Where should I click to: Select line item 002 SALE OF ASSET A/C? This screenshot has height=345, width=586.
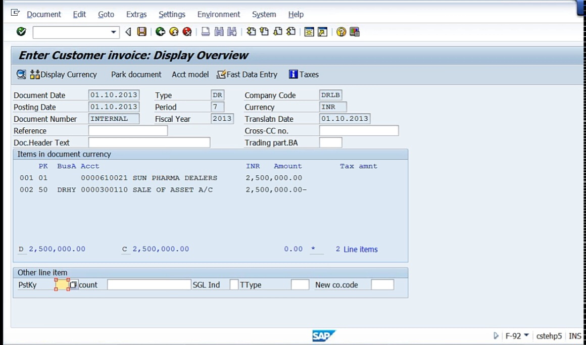click(x=163, y=190)
